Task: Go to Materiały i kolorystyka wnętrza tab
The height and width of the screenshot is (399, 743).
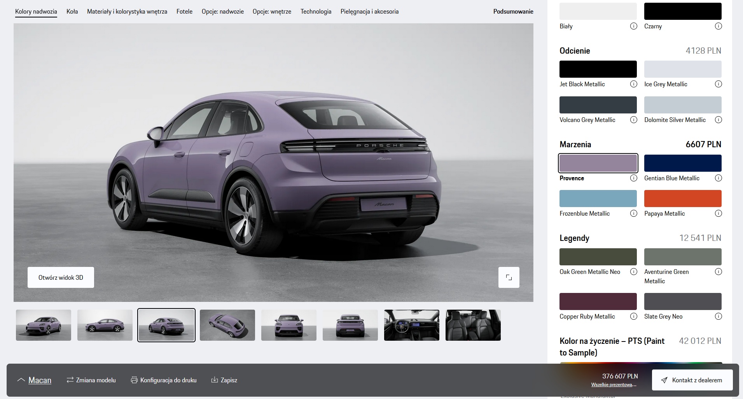Action: [x=127, y=12]
